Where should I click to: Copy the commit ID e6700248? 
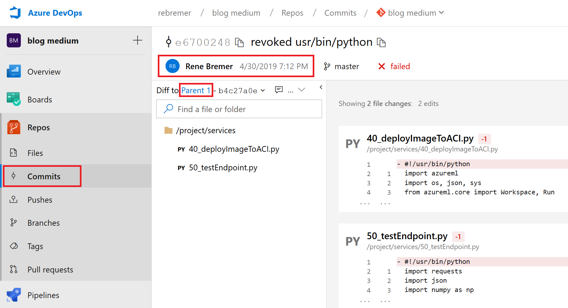(239, 42)
